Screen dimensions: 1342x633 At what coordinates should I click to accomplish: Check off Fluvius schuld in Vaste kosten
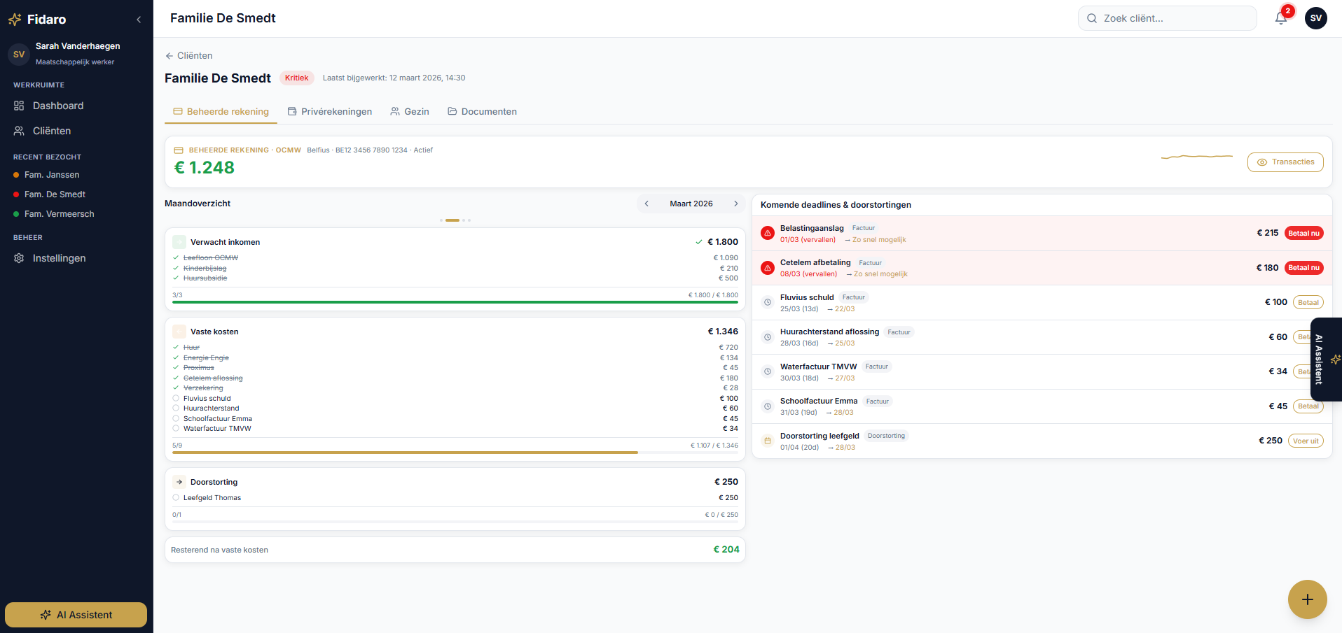coord(176,399)
